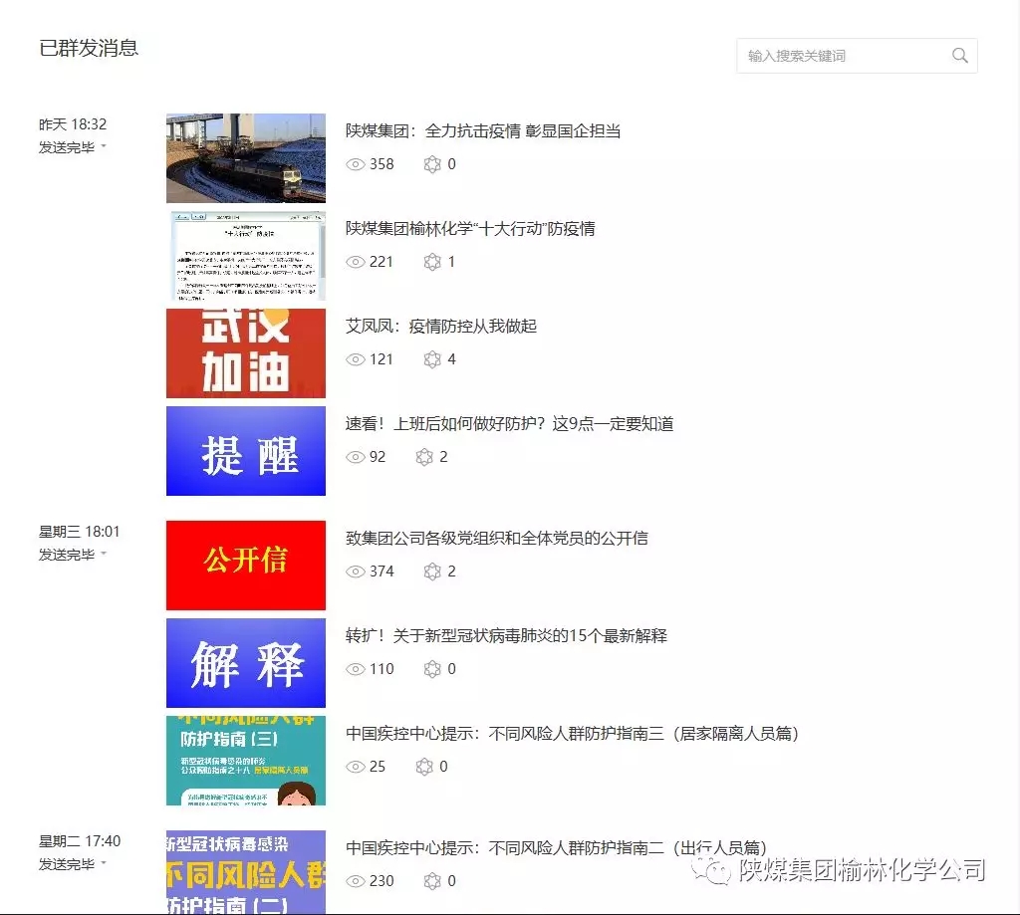Open article 致集团公司各级党组织和全体党员的公开信

tap(496, 538)
